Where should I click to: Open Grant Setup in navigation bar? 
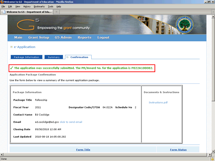coord(39,38)
